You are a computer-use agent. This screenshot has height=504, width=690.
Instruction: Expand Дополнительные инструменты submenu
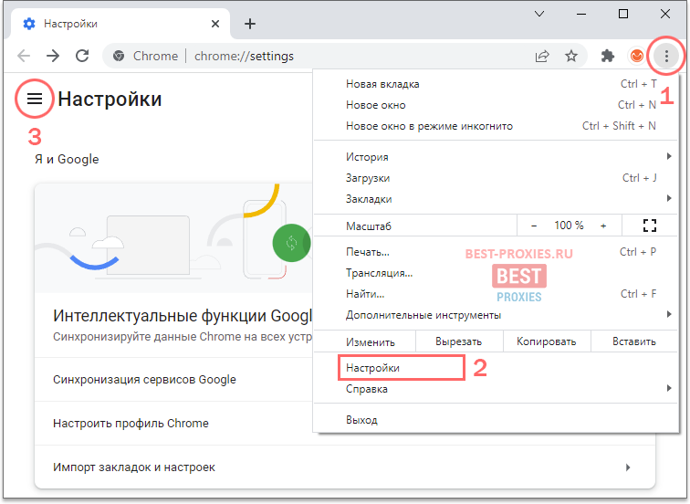click(x=496, y=315)
